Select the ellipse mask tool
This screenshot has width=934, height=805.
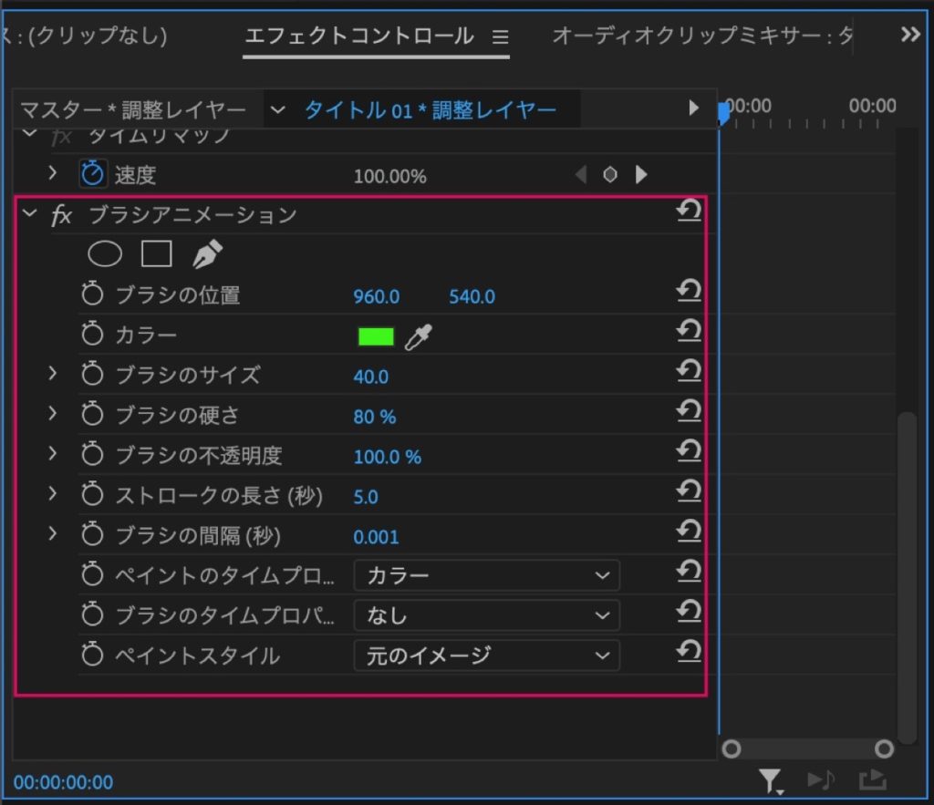pos(105,254)
